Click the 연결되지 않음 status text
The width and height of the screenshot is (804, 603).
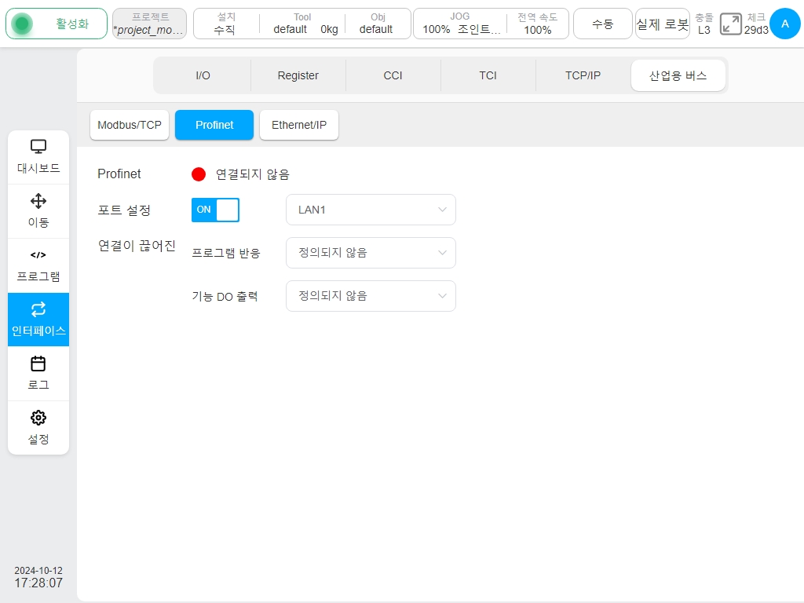click(252, 174)
